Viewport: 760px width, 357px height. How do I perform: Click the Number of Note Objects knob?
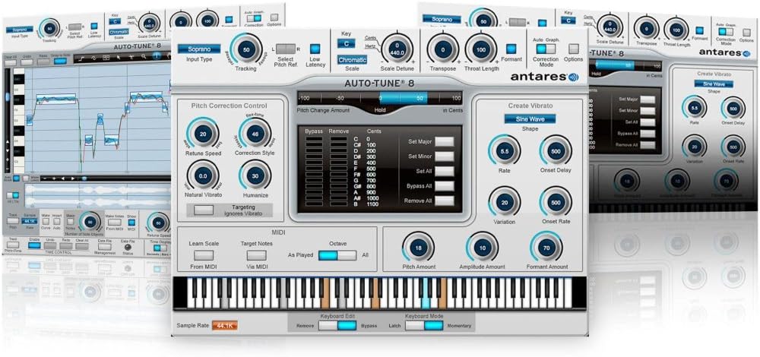90,223
